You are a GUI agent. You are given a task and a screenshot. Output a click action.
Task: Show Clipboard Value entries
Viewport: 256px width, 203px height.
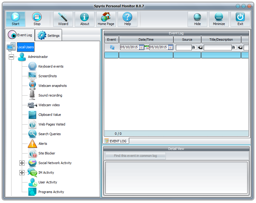50,115
